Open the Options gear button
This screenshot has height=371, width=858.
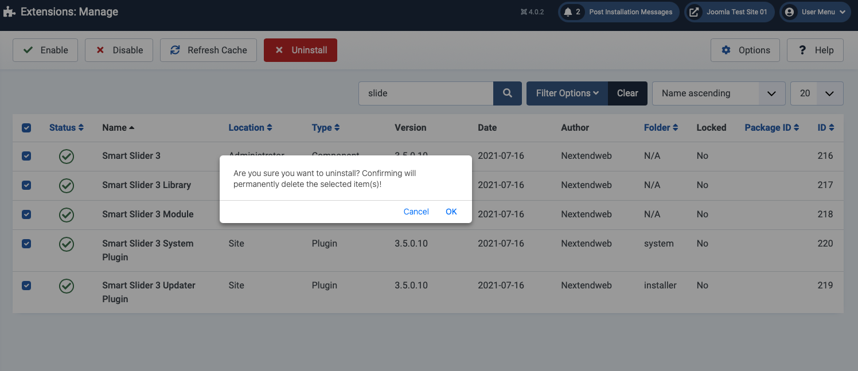745,50
